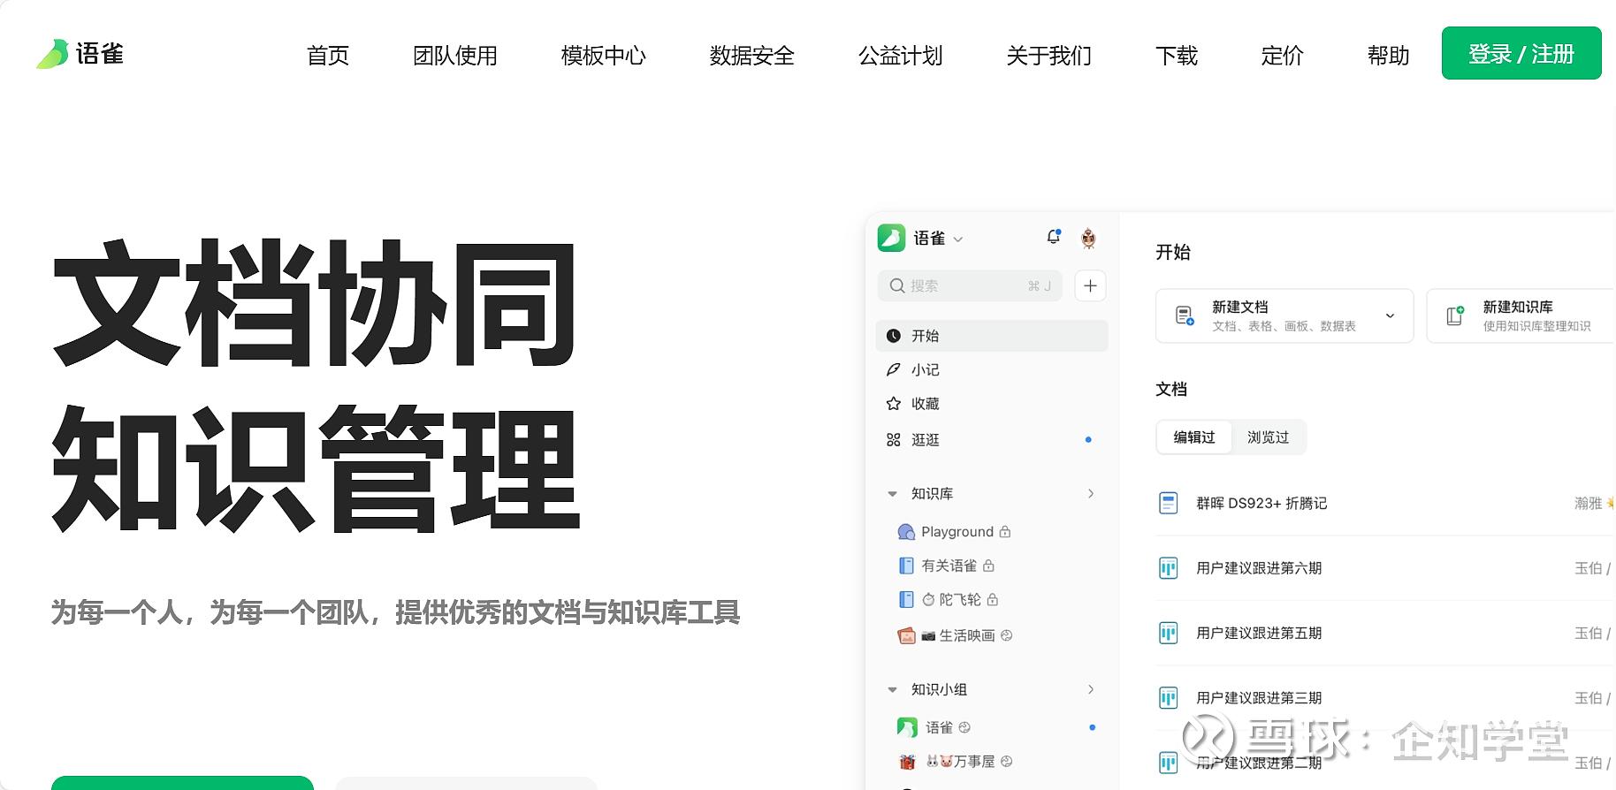
Task: Open 用户建议跟进第五期 document
Action: tap(1259, 634)
